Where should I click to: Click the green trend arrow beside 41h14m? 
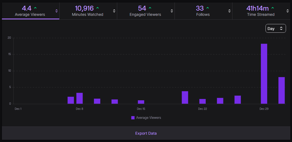(272, 8)
